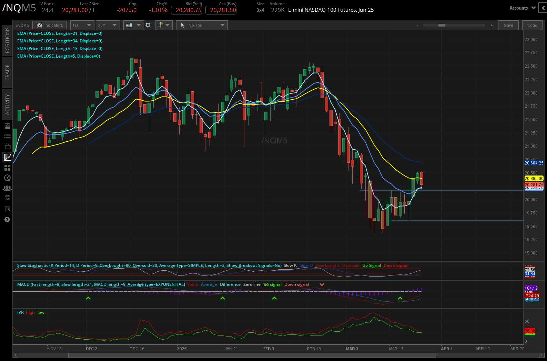Open crosshair mode dropdown arrow
547x361 pixels.
[168, 25]
